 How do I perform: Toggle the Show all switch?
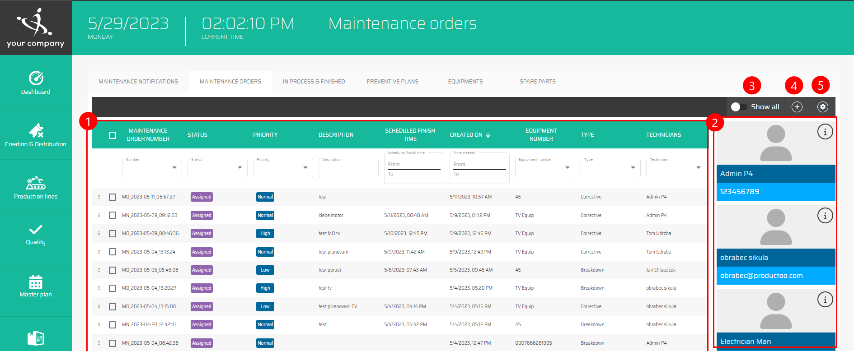[739, 107]
